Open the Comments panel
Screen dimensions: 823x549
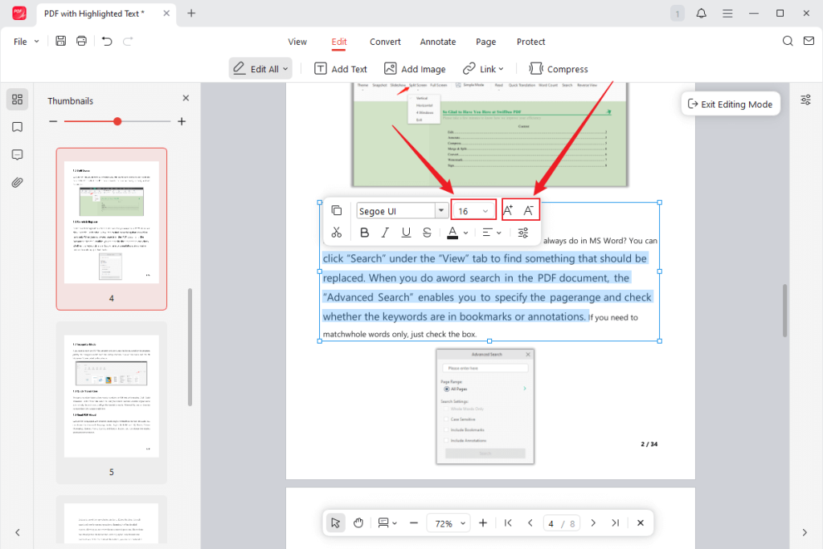(17, 155)
